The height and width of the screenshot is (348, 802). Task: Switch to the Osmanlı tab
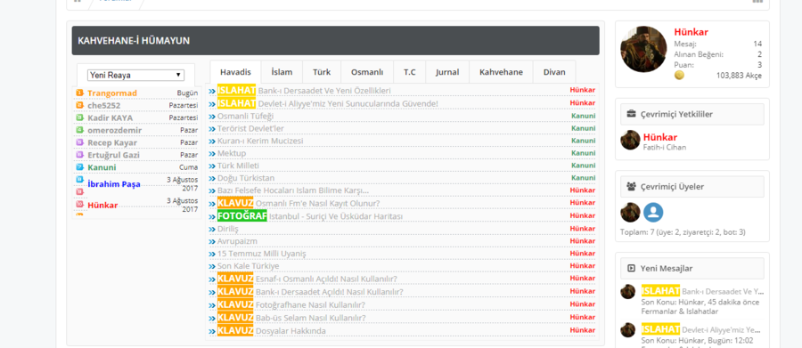pos(367,72)
